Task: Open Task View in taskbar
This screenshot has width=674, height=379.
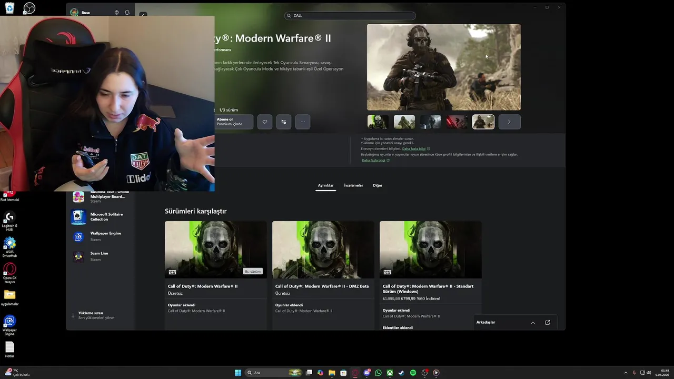Action: tap(309, 373)
